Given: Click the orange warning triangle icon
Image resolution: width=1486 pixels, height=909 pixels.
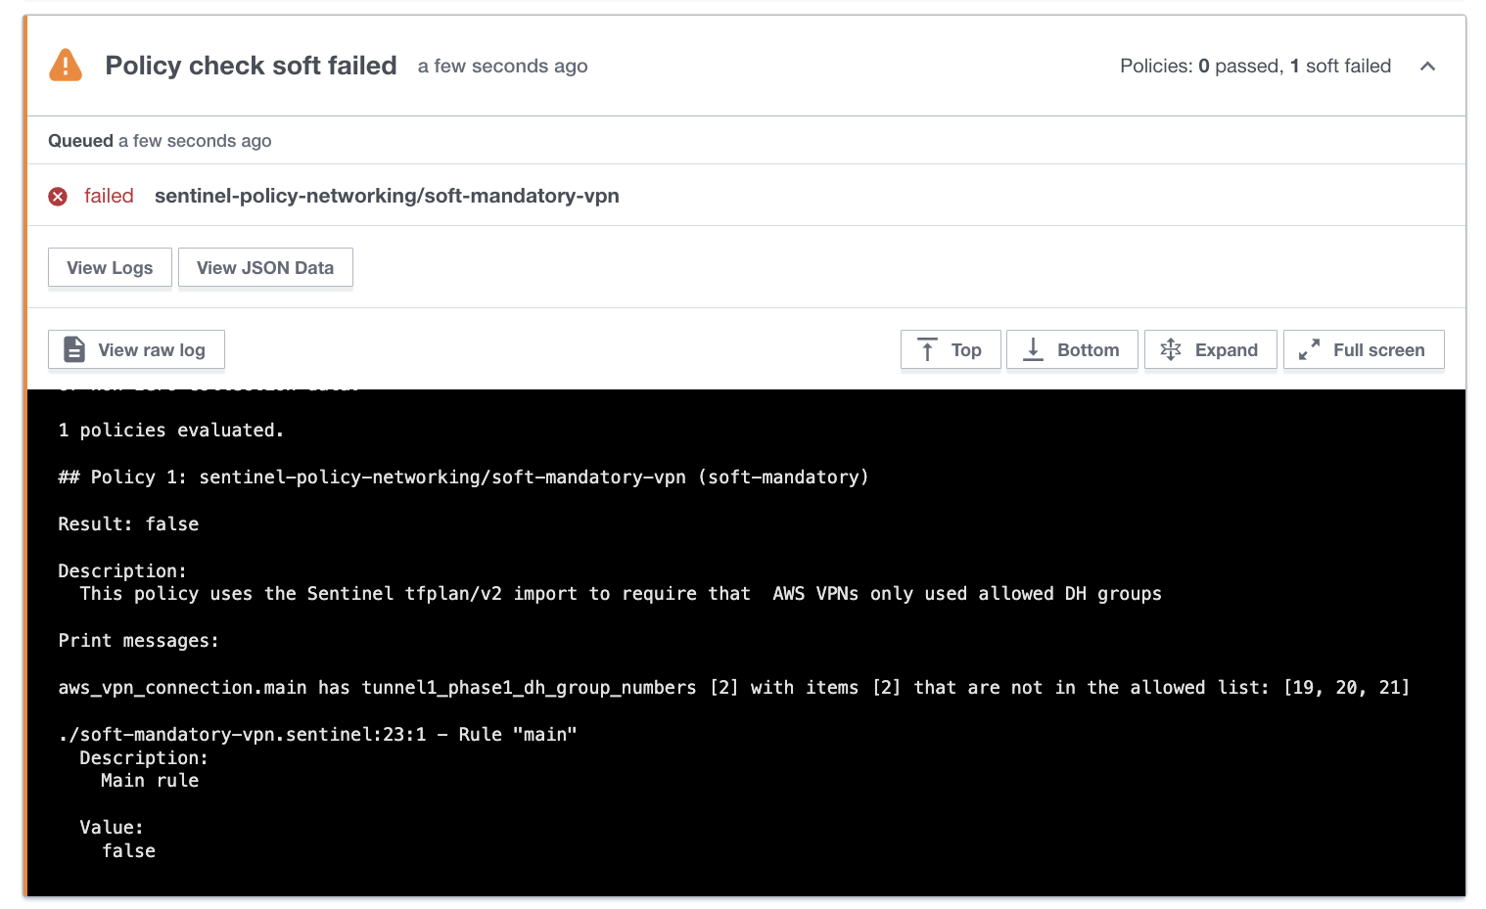Looking at the screenshot, I should [x=66, y=66].
